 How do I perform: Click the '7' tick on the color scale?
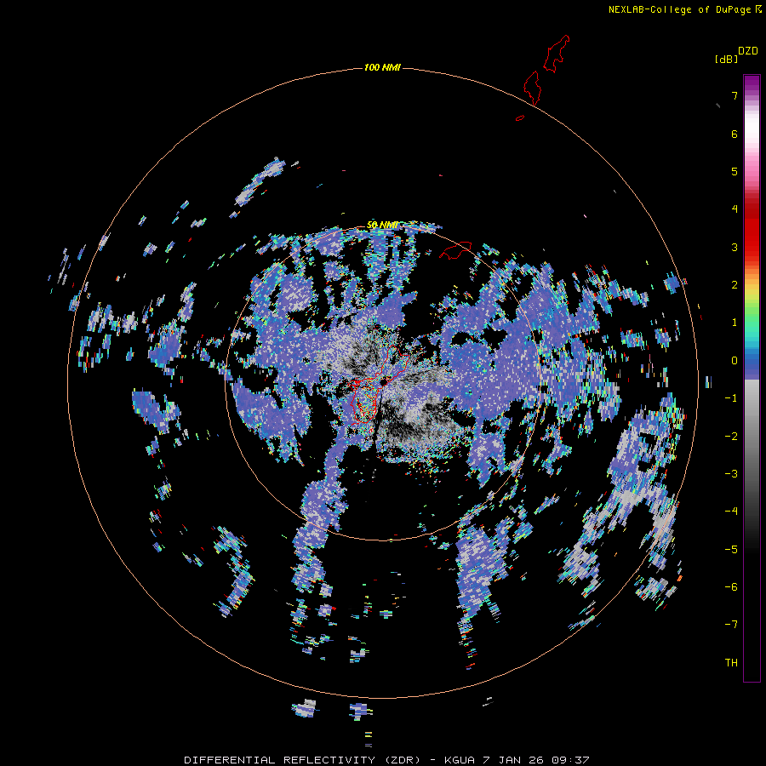(x=735, y=95)
